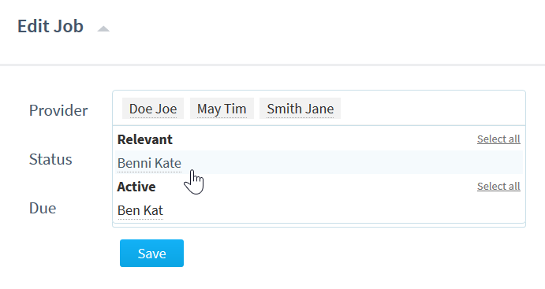Viewport: 545px width, 289px height.
Task: Click the Provider field label
Action: point(58,111)
